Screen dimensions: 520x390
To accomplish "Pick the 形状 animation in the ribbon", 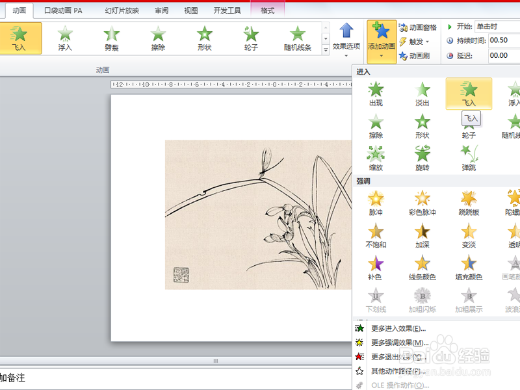I will [204, 38].
